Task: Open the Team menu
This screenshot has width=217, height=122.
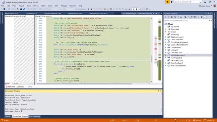Action: coord(43,6)
